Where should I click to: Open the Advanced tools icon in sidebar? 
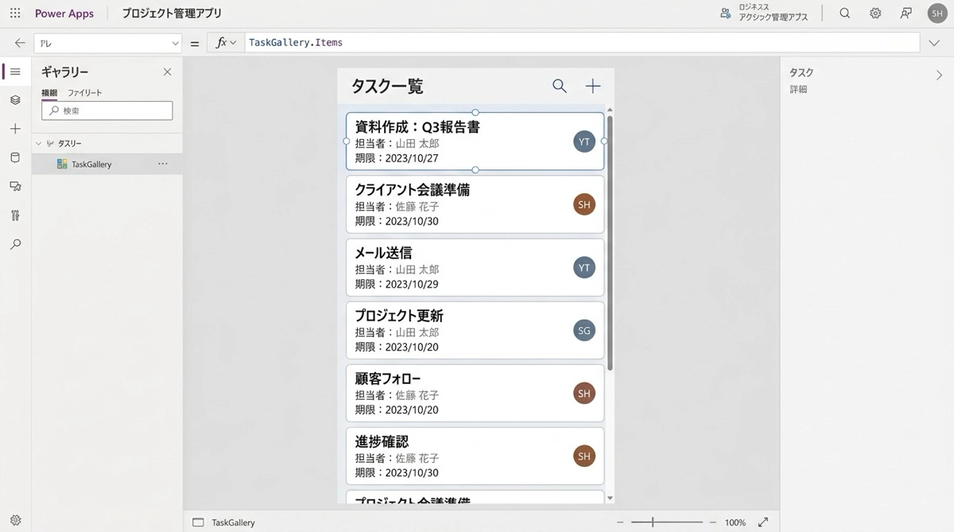15,216
